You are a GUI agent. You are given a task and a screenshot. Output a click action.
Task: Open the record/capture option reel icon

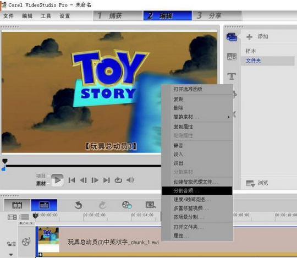(x=127, y=205)
